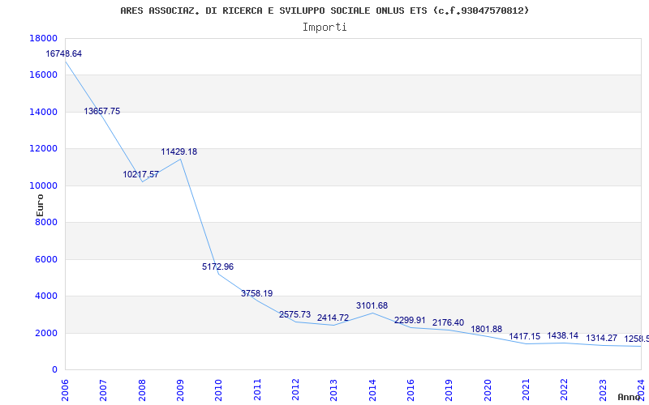
Task: Click the Importi subtitle
Action: coord(324,28)
